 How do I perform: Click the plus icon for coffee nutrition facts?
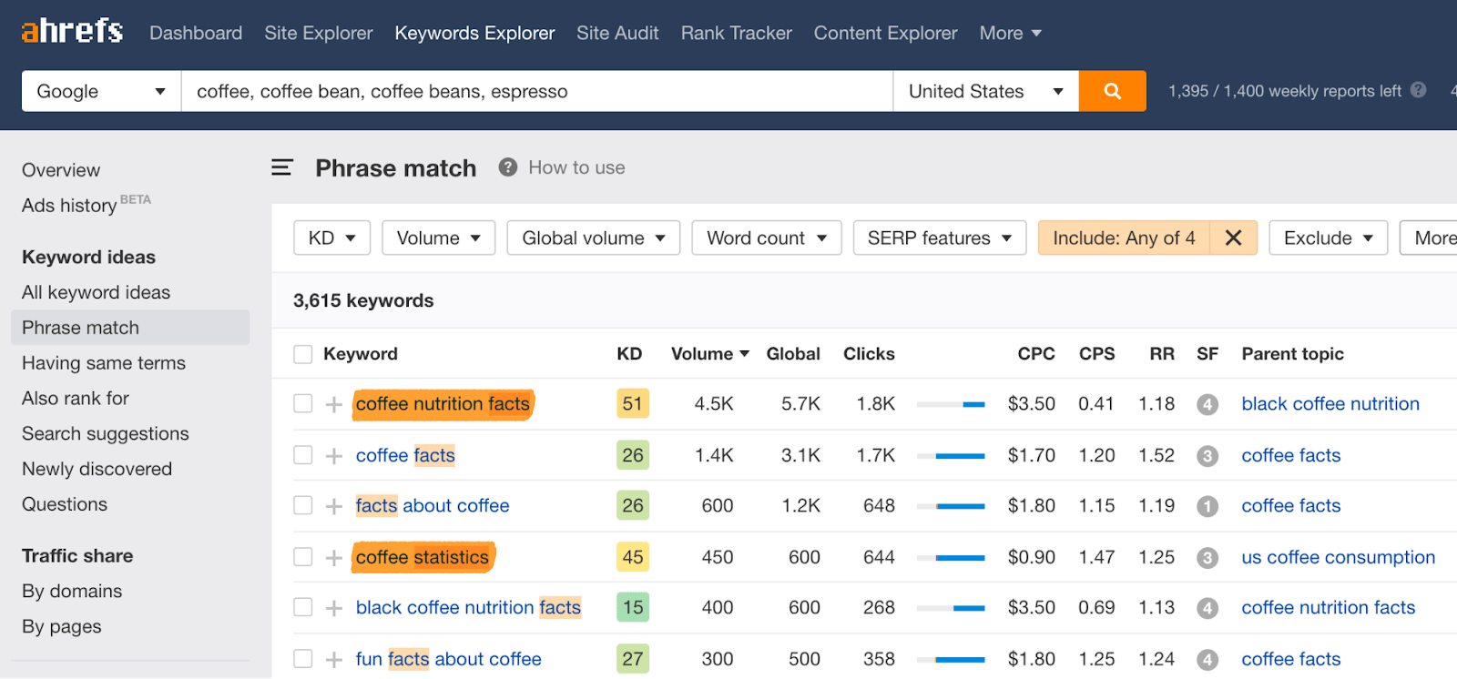(x=334, y=404)
